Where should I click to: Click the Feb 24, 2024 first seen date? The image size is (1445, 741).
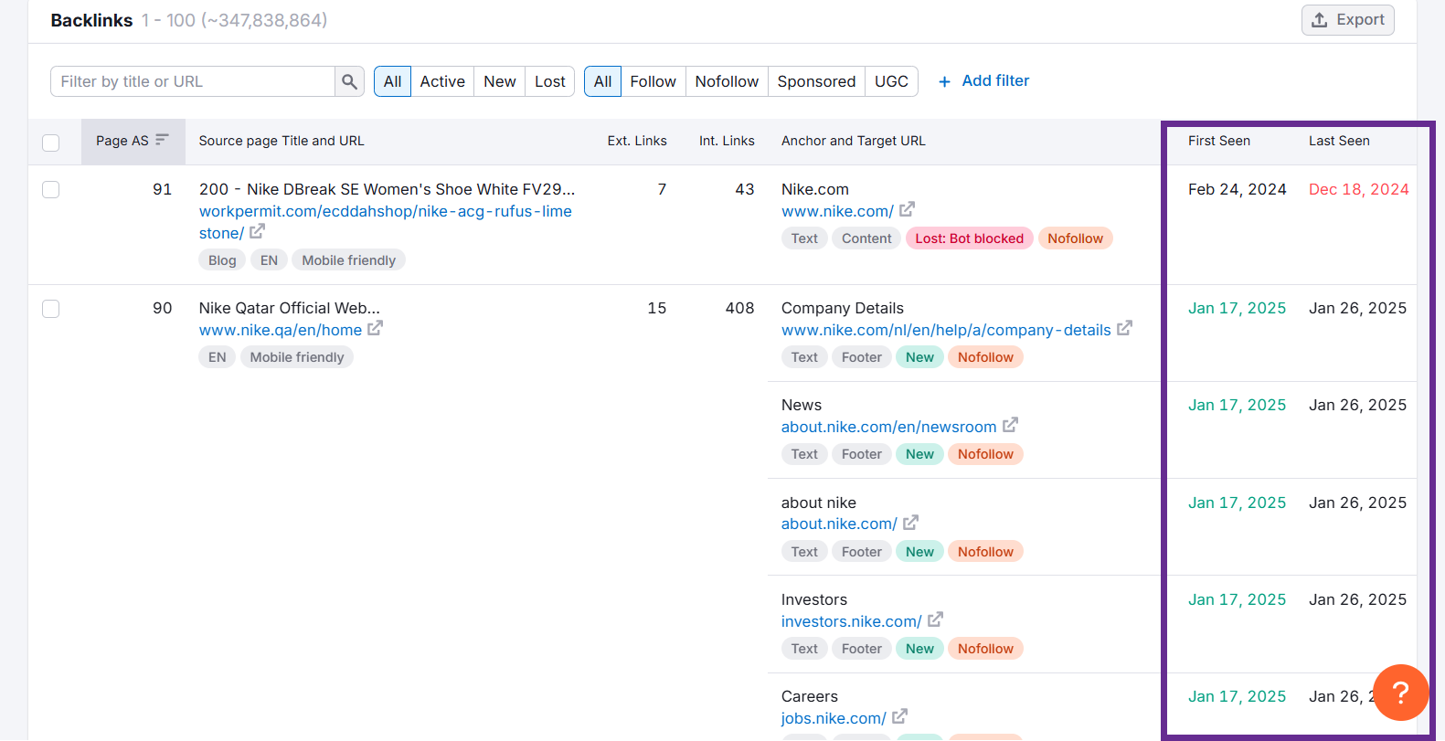(x=1237, y=189)
